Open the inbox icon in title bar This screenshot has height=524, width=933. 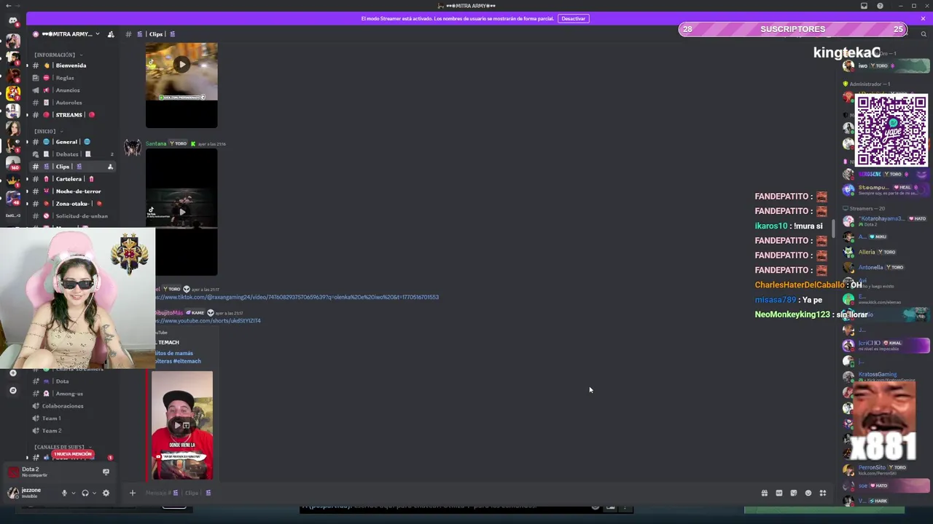864,6
